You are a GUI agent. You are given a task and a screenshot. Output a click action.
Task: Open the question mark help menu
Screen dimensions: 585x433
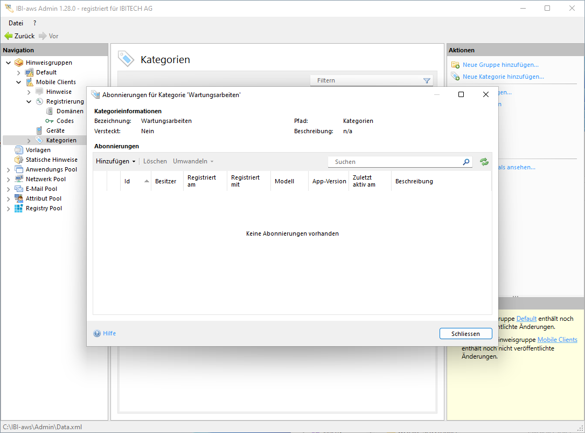[35, 23]
